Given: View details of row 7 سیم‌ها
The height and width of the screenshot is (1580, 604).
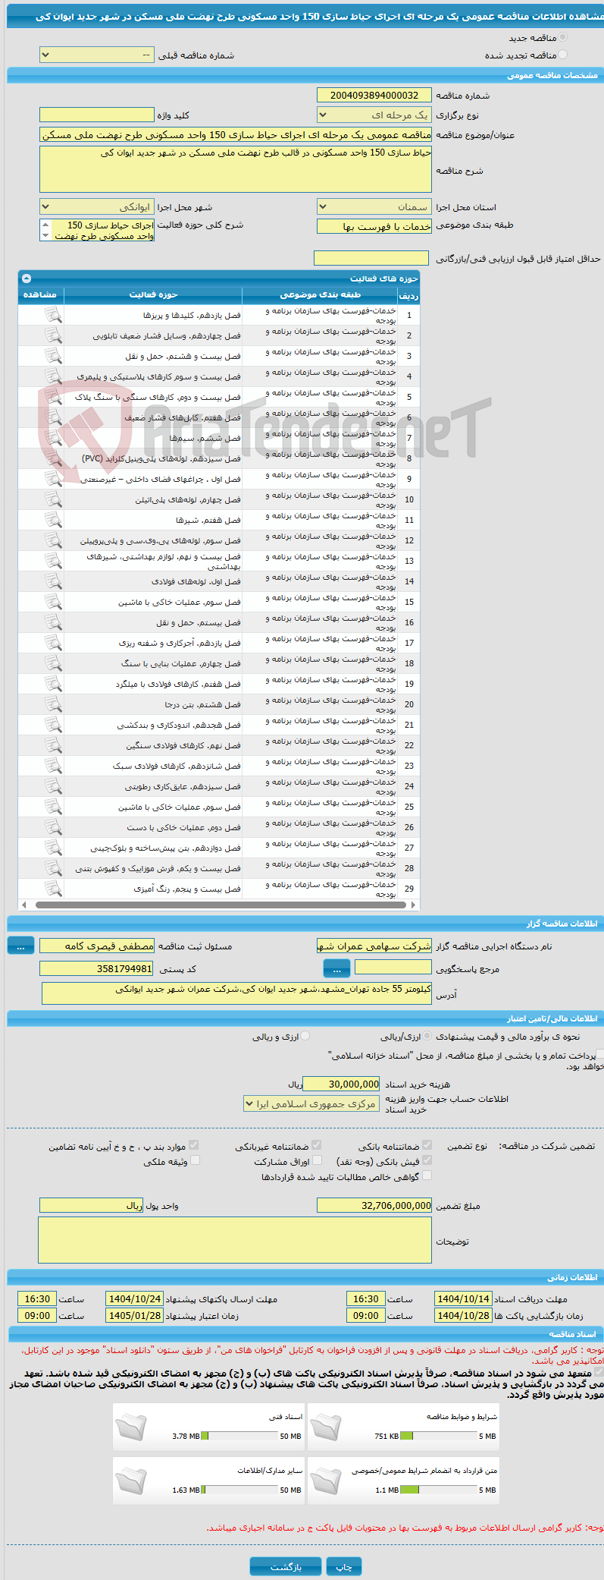Looking at the screenshot, I should point(53,438).
